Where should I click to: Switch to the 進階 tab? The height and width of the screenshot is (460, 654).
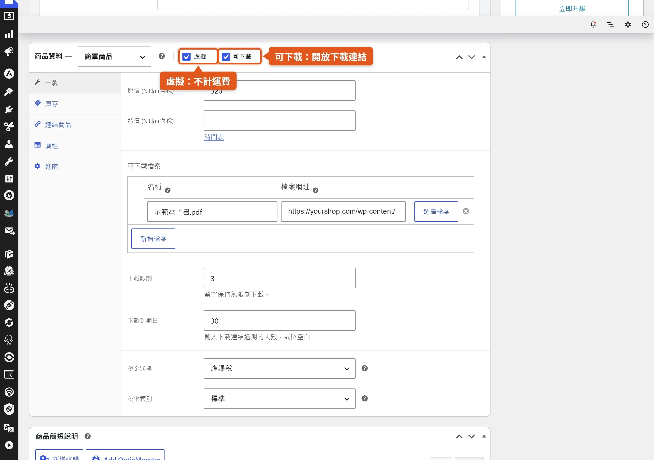tap(75, 166)
